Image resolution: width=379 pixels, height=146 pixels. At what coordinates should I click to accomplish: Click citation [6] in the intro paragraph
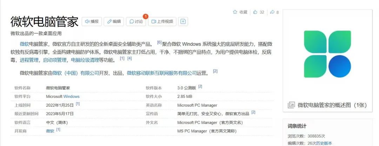click(159, 42)
